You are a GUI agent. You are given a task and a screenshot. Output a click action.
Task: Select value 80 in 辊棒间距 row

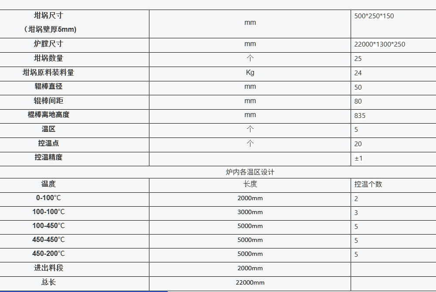[358, 101]
